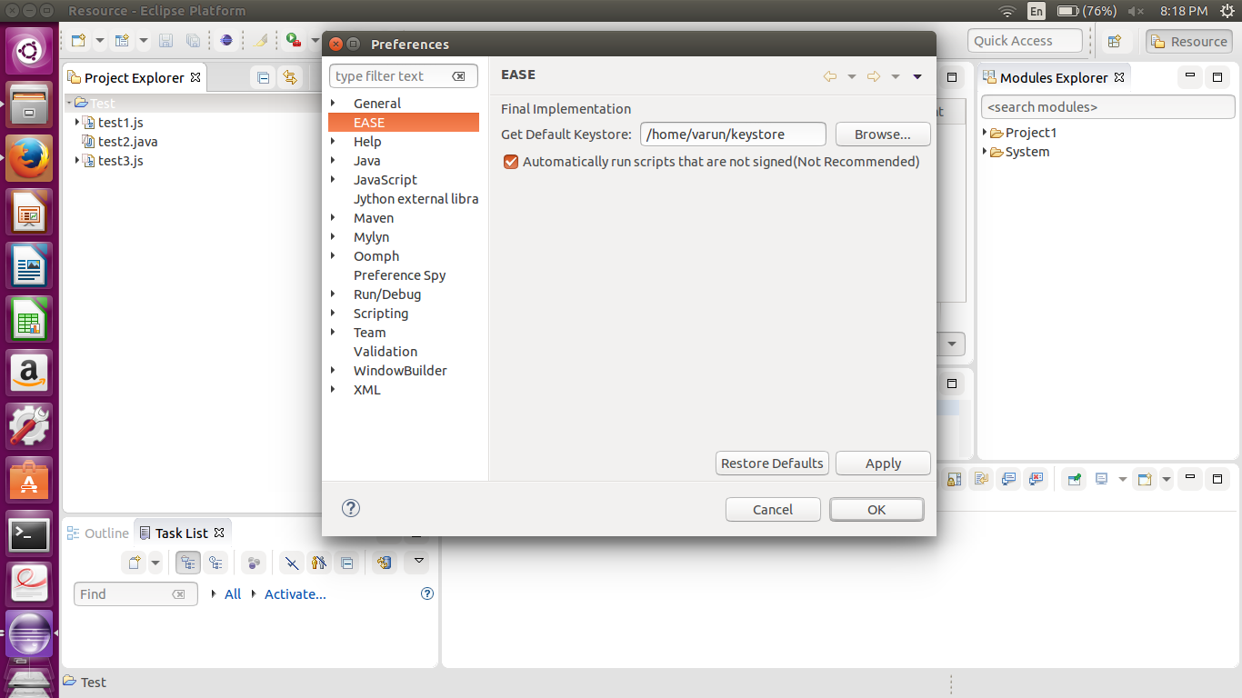Viewport: 1242px width, 698px height.
Task: Click the Browse... button
Action: (x=883, y=135)
